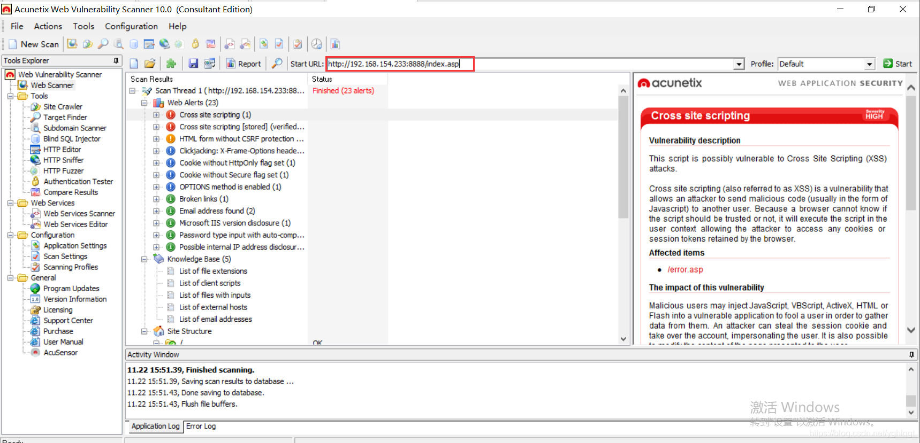Click the New Scan toolbar button
Image resolution: width=920 pixels, height=443 pixels.
pos(34,44)
